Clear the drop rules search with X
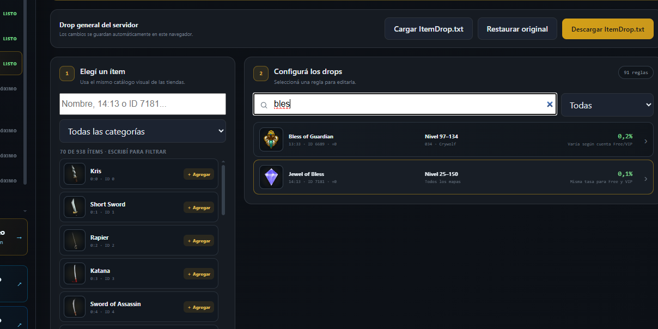This screenshot has width=658, height=329. click(x=550, y=105)
